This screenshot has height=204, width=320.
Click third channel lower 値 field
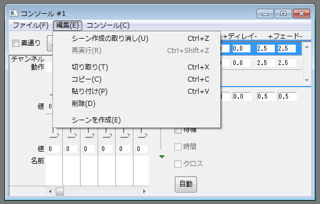pyautogui.click(x=89, y=149)
